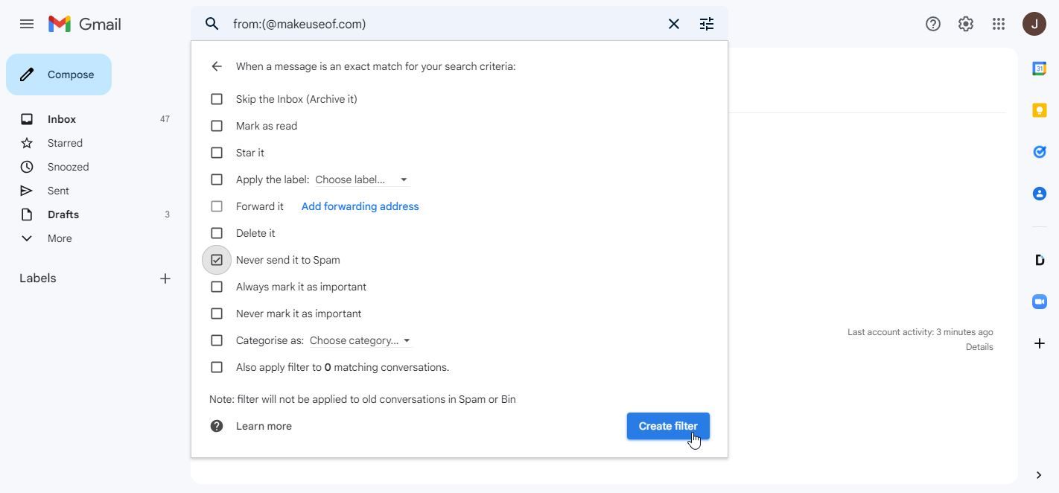The width and height of the screenshot is (1059, 493).
Task: Open Google Tasks side panel icon
Action: point(1040,152)
